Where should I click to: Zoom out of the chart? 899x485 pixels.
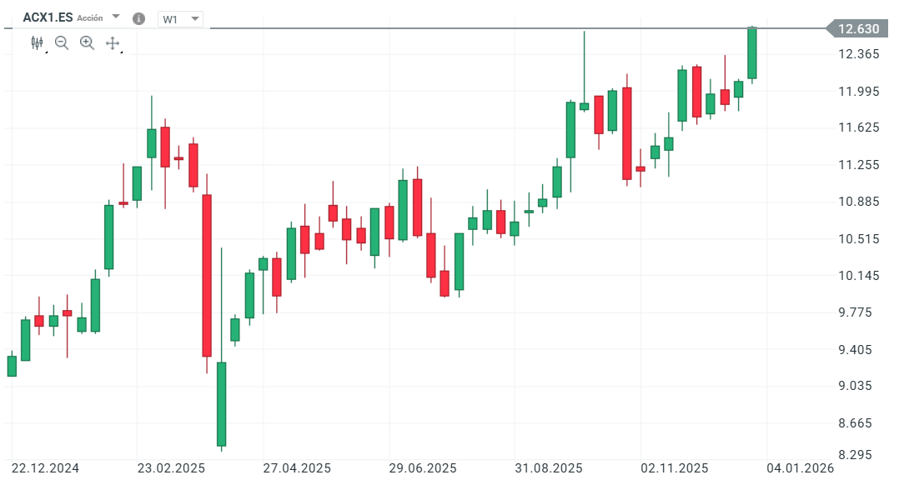(62, 42)
